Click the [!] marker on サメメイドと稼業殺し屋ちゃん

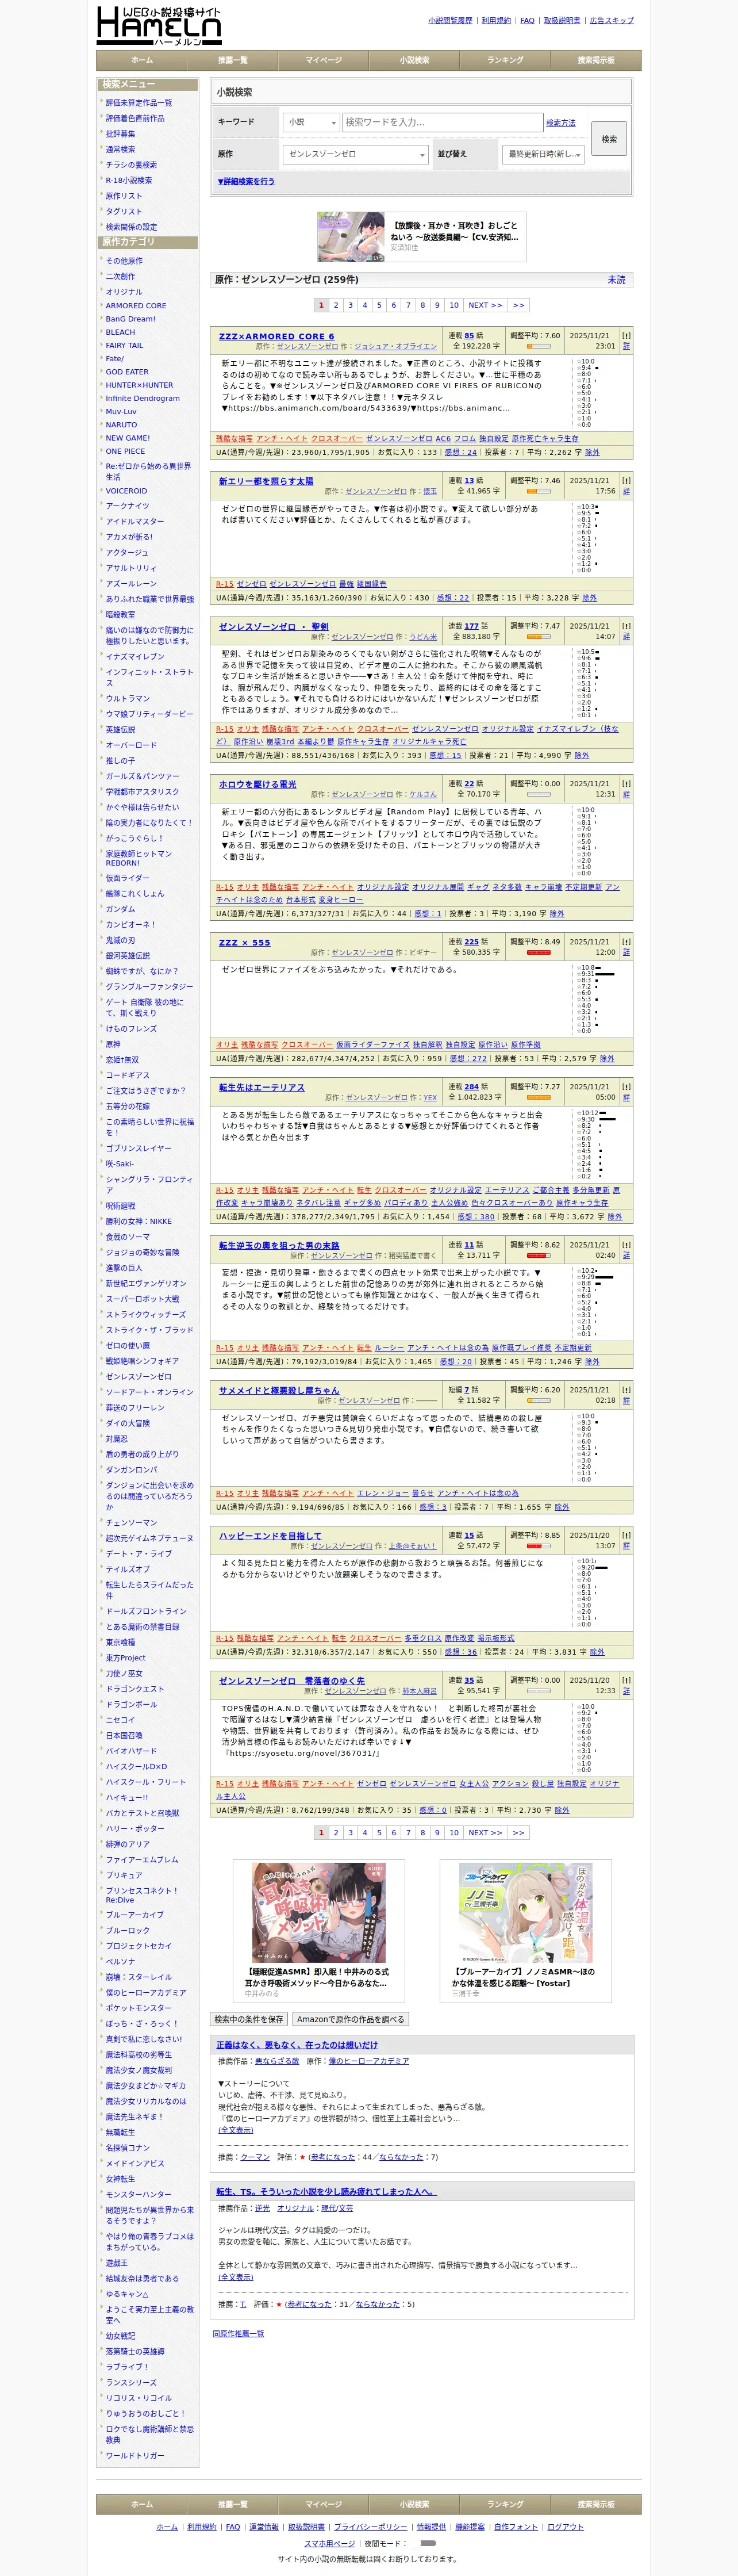coord(626,1389)
